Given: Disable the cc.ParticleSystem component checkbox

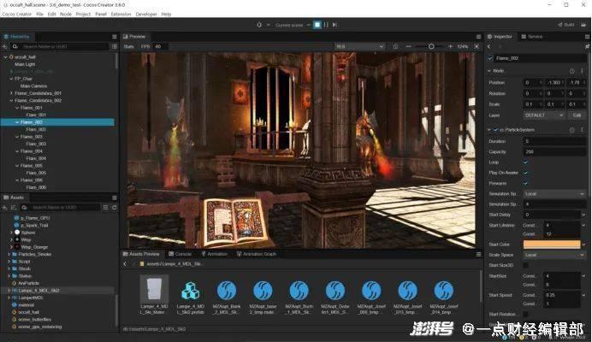Looking at the screenshot, I should tap(495, 129).
